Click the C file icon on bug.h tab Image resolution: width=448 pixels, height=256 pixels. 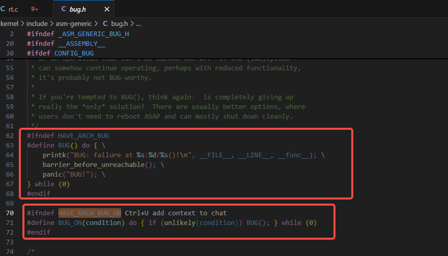[x=64, y=9]
